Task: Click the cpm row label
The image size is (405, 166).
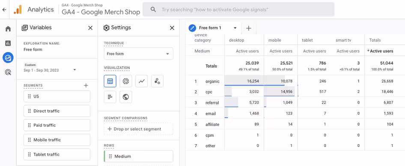Action: 209,135
